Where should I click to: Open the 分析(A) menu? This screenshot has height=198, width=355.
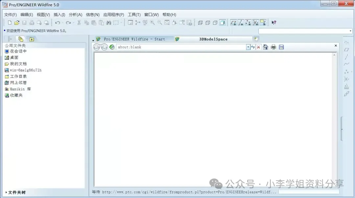pos(75,14)
